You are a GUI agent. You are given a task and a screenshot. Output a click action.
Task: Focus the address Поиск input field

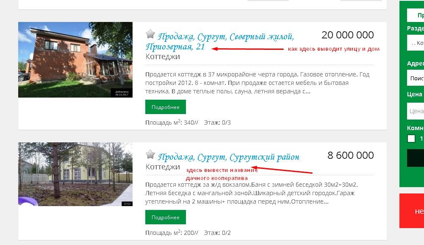(416, 78)
